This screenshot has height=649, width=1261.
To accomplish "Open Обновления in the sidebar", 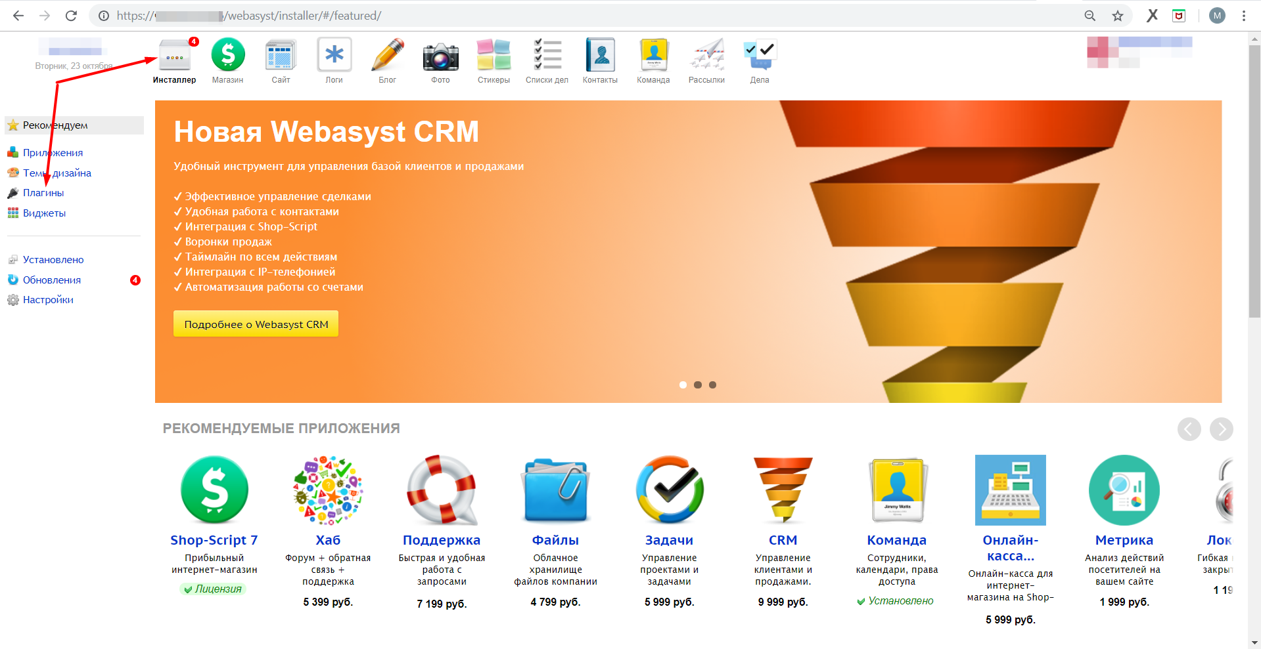I will point(52,280).
